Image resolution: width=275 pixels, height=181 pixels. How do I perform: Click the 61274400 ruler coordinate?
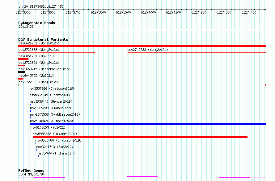click(x=249, y=12)
